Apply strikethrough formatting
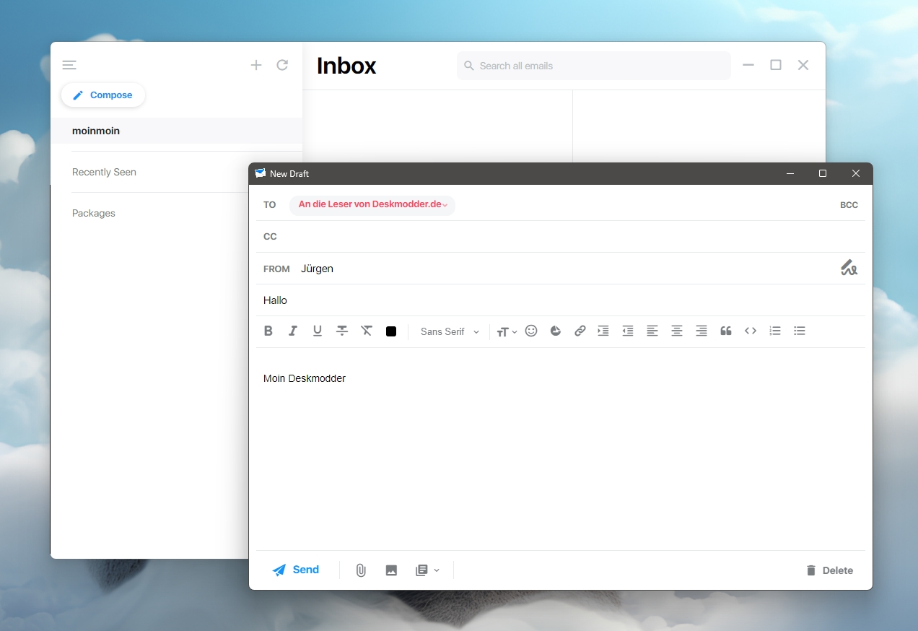Screen dimensions: 918x631 click(x=342, y=331)
